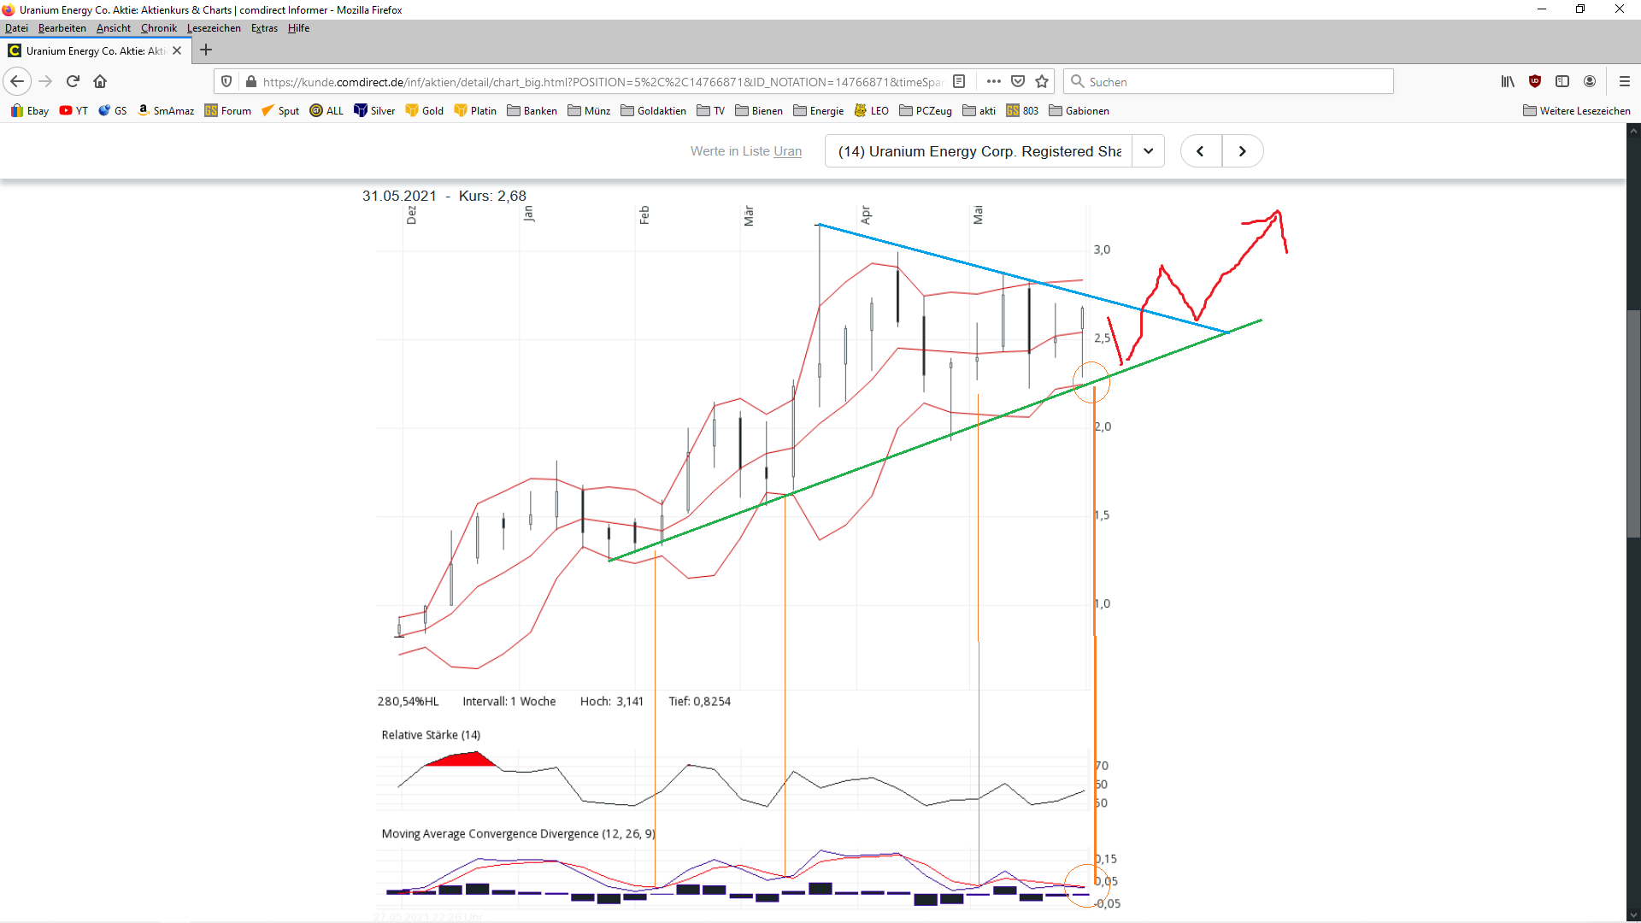The image size is (1641, 923).
Task: Click the Firefox reload page icon
Action: [x=73, y=81]
